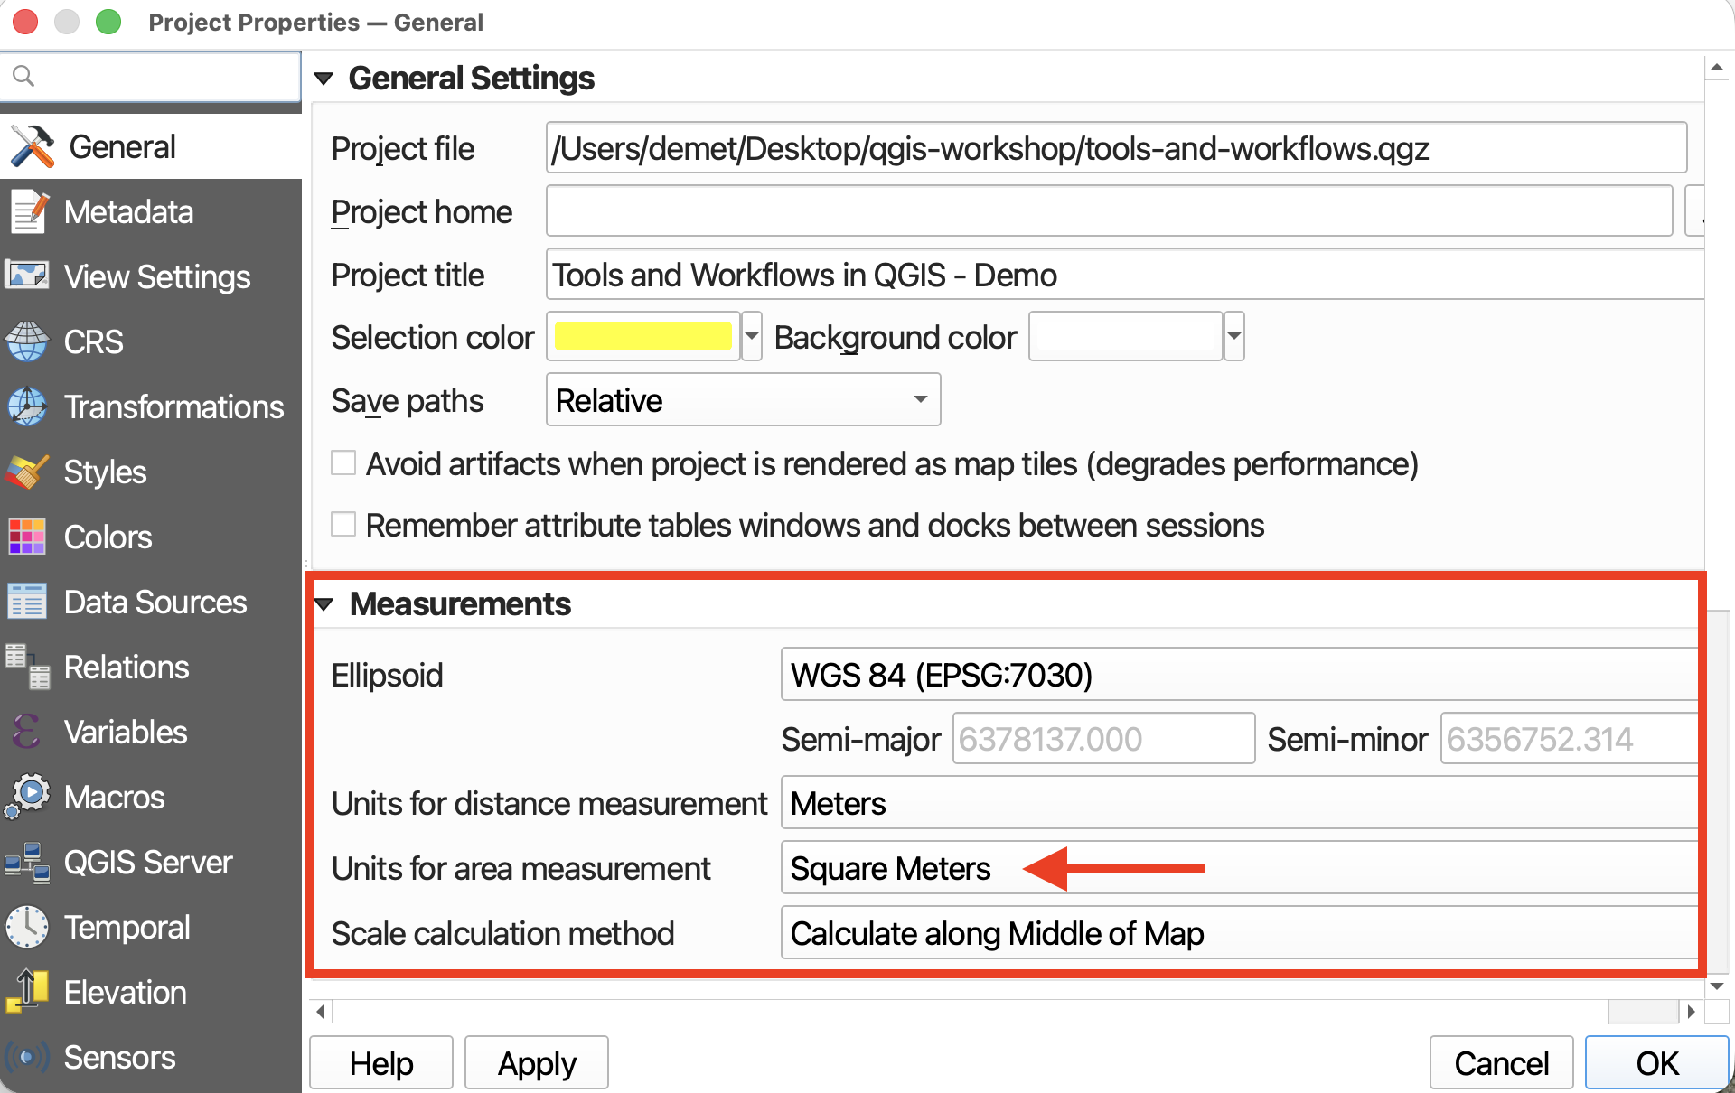Image resolution: width=1735 pixels, height=1093 pixels.
Task: Collapse the General Settings section
Action: (324, 79)
